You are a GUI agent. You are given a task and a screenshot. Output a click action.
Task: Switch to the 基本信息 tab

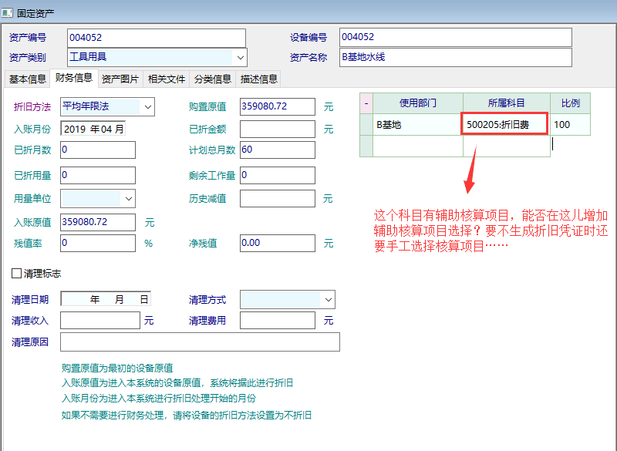pyautogui.click(x=27, y=79)
